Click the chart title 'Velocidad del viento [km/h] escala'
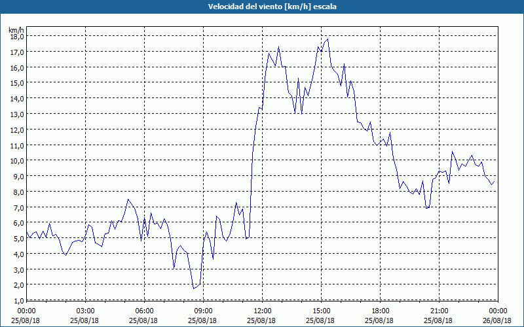The width and height of the screenshot is (524, 327). coord(272,7)
